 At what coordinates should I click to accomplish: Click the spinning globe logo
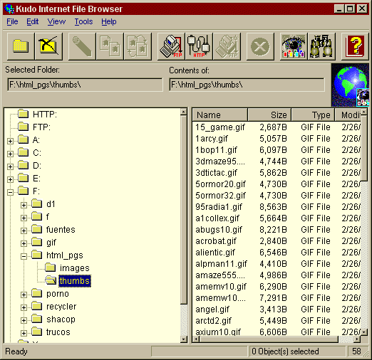(x=350, y=85)
